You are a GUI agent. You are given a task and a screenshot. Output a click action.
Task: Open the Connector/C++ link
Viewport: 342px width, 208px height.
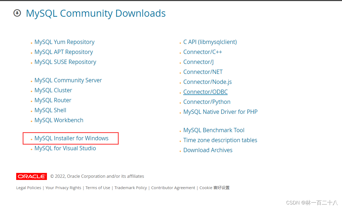click(x=203, y=52)
